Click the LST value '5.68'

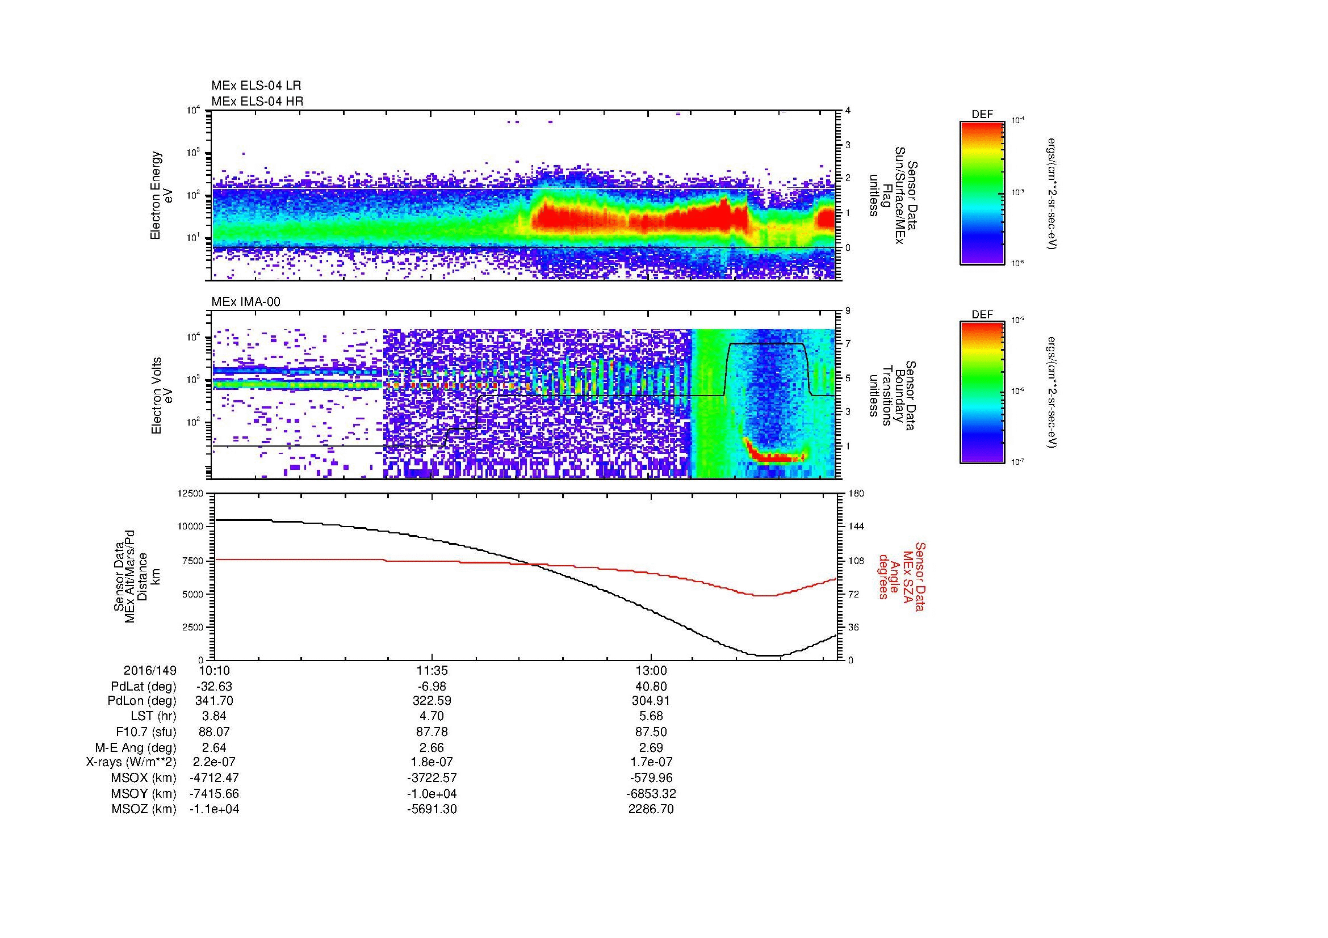pos(651,717)
